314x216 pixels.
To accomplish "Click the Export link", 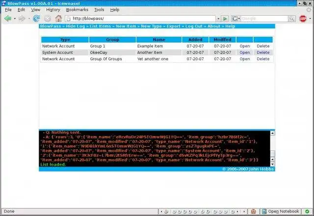I will (x=173, y=26).
